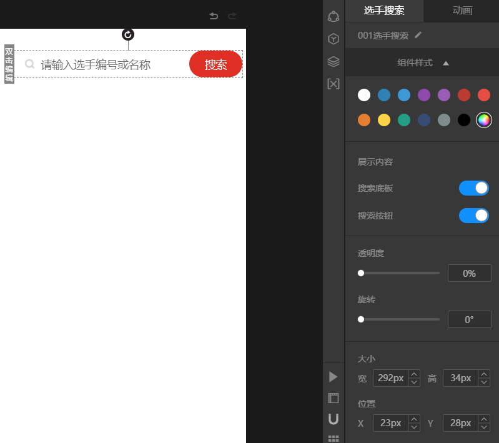Toggle the 搜索按钮 switch

point(473,216)
